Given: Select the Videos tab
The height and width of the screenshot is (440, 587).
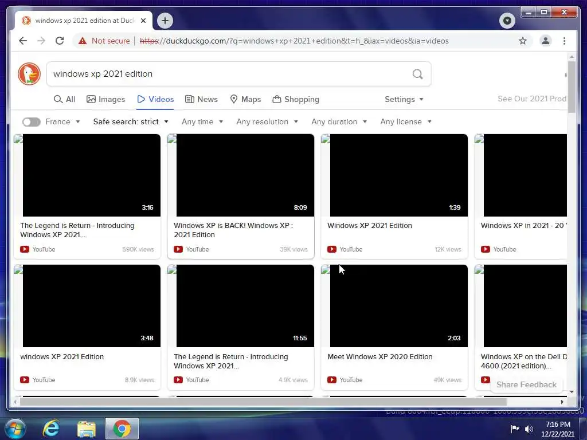Looking at the screenshot, I should [155, 99].
